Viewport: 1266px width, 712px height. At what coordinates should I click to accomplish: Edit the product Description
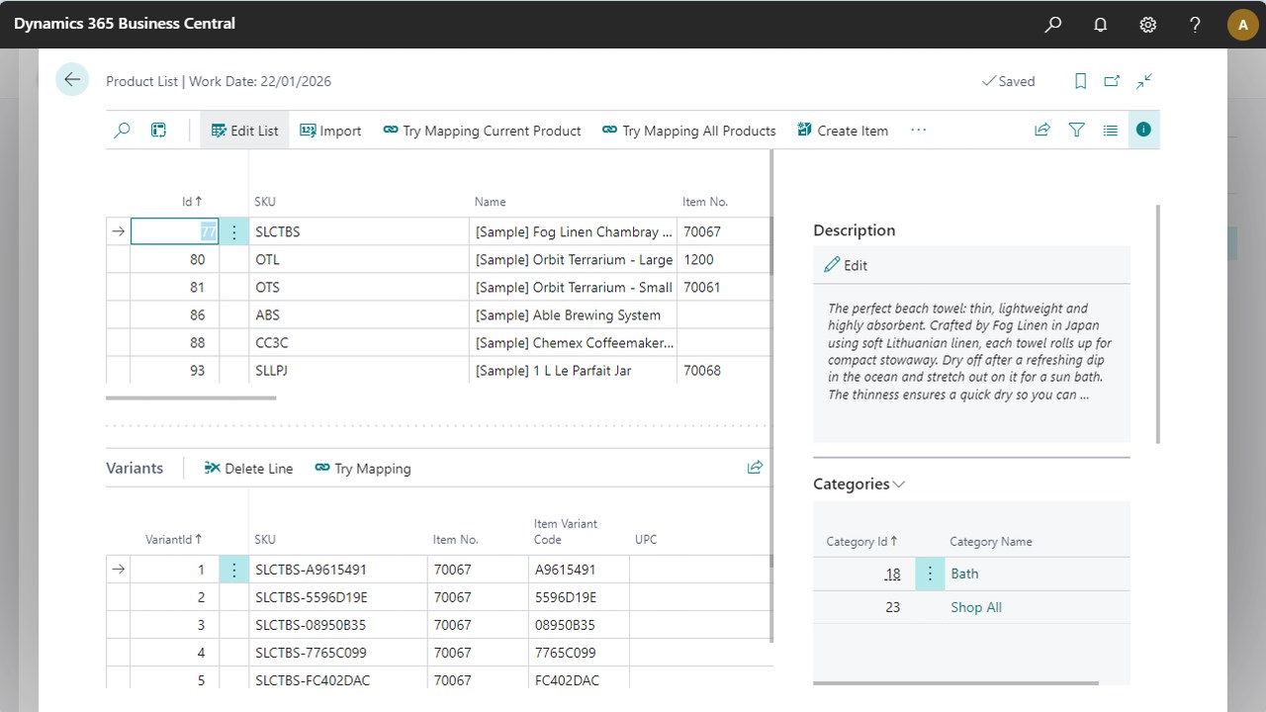click(846, 265)
